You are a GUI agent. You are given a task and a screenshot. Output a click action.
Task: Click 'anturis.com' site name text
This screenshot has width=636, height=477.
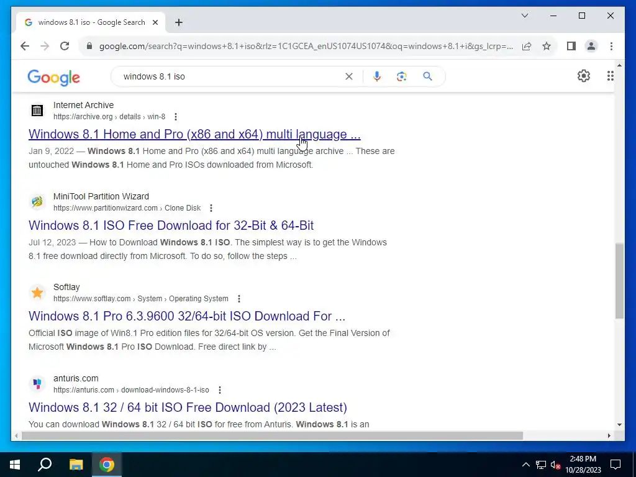(76, 378)
